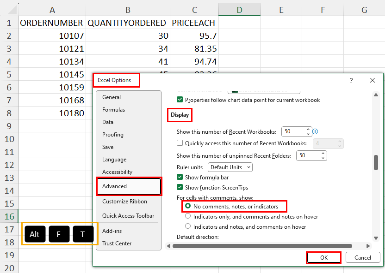The height and width of the screenshot is (273, 385).
Task: Select column B header
Action: pyautogui.click(x=128, y=10)
